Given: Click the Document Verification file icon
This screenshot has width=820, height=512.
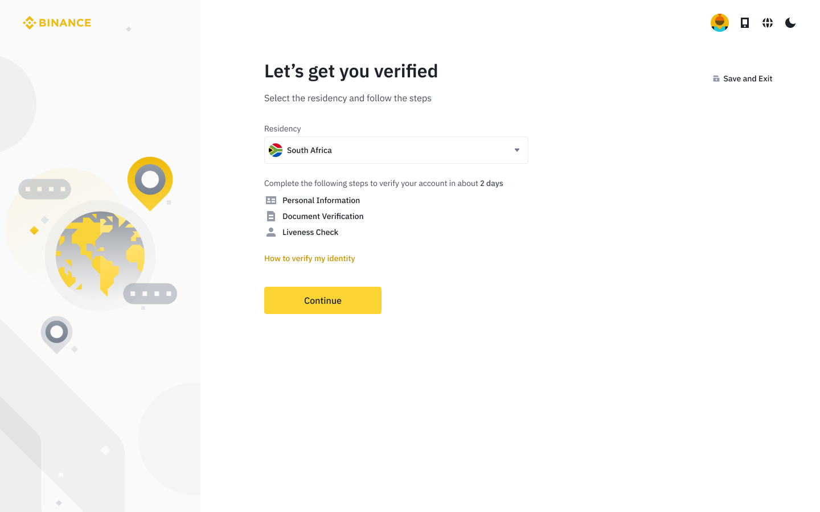Looking at the screenshot, I should [x=270, y=216].
